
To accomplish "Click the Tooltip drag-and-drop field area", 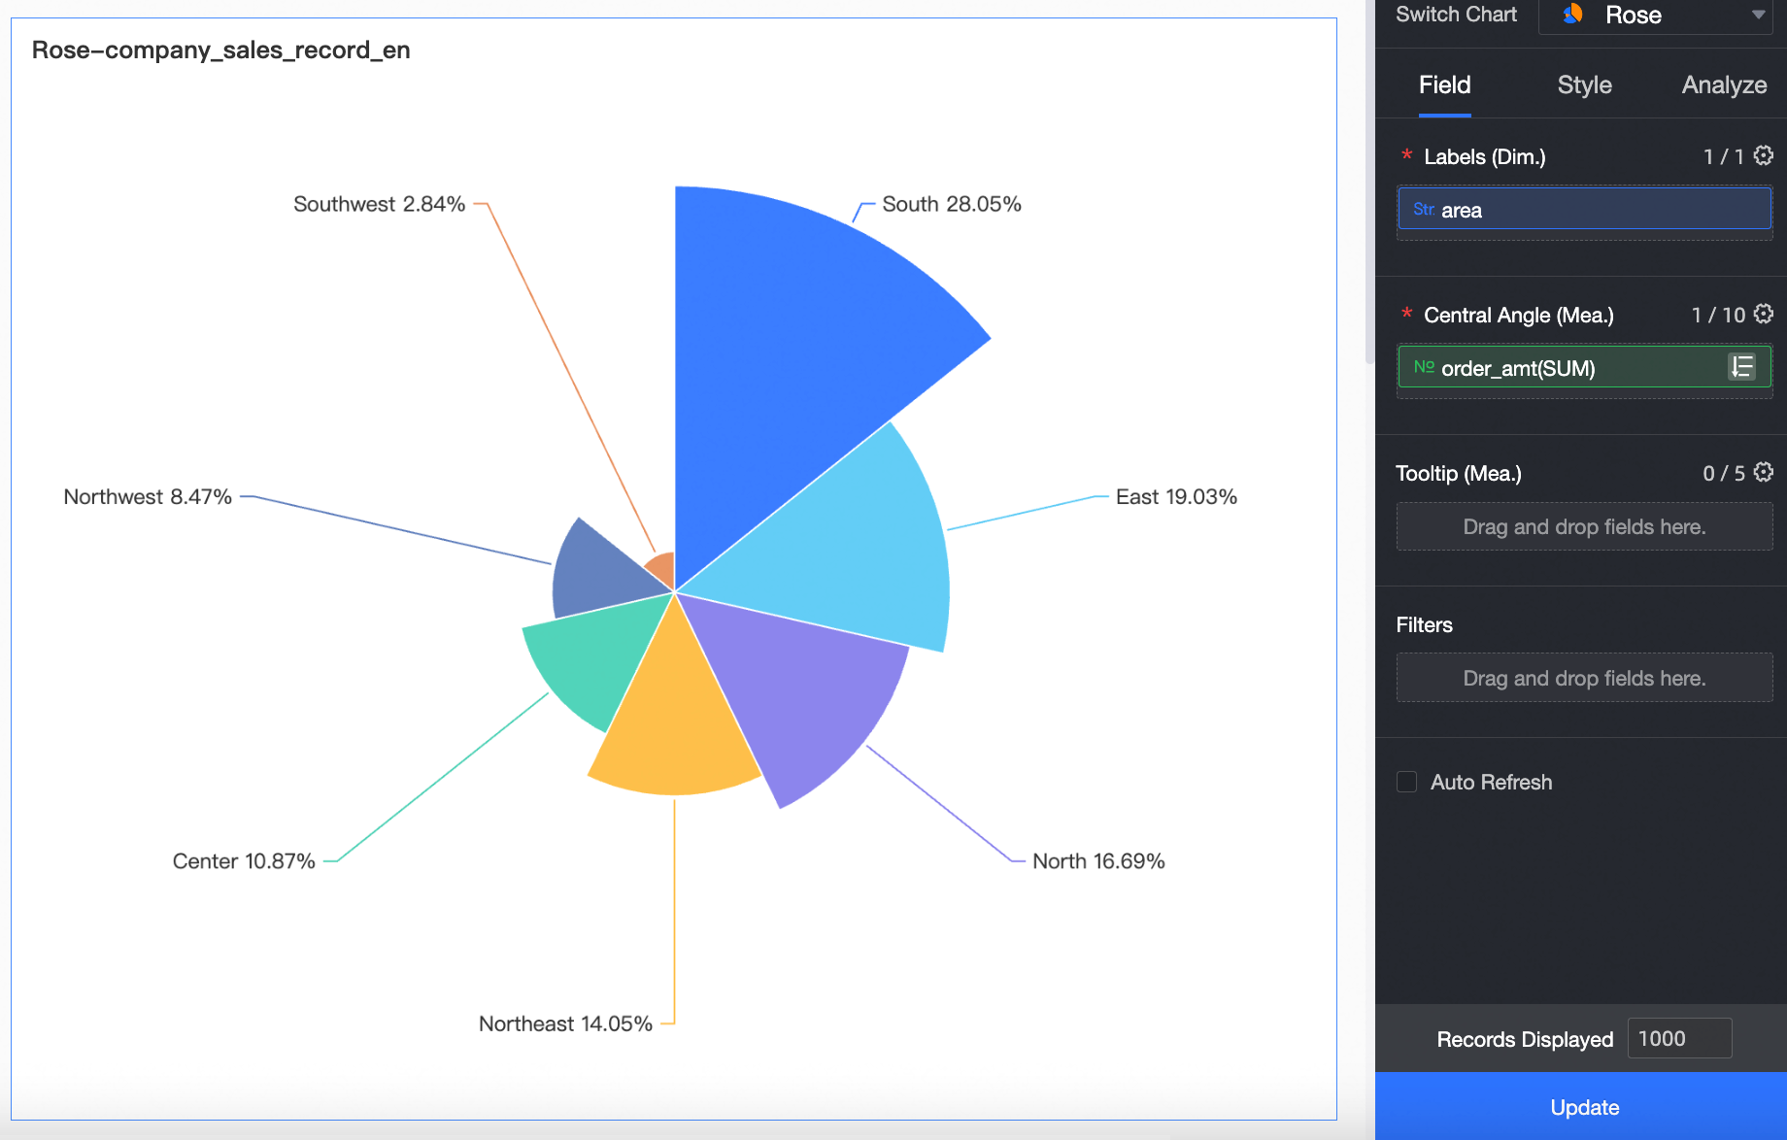I will pos(1585,526).
